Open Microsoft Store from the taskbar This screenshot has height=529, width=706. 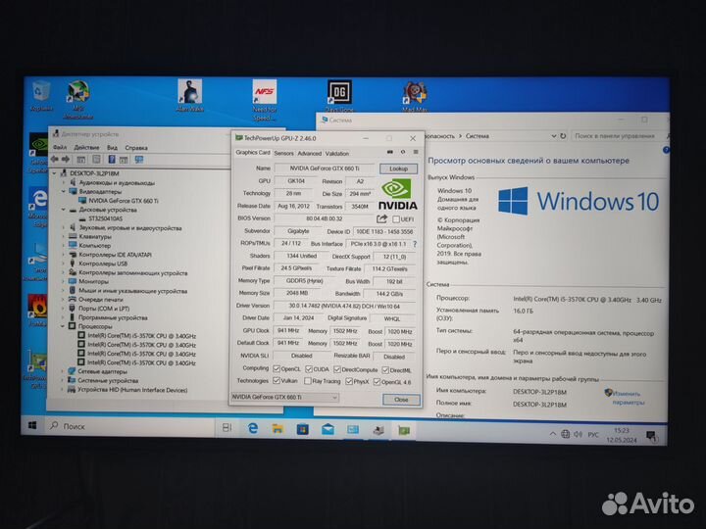pyautogui.click(x=303, y=430)
